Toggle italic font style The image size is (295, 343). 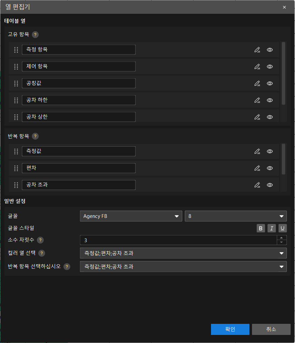pos(271,228)
